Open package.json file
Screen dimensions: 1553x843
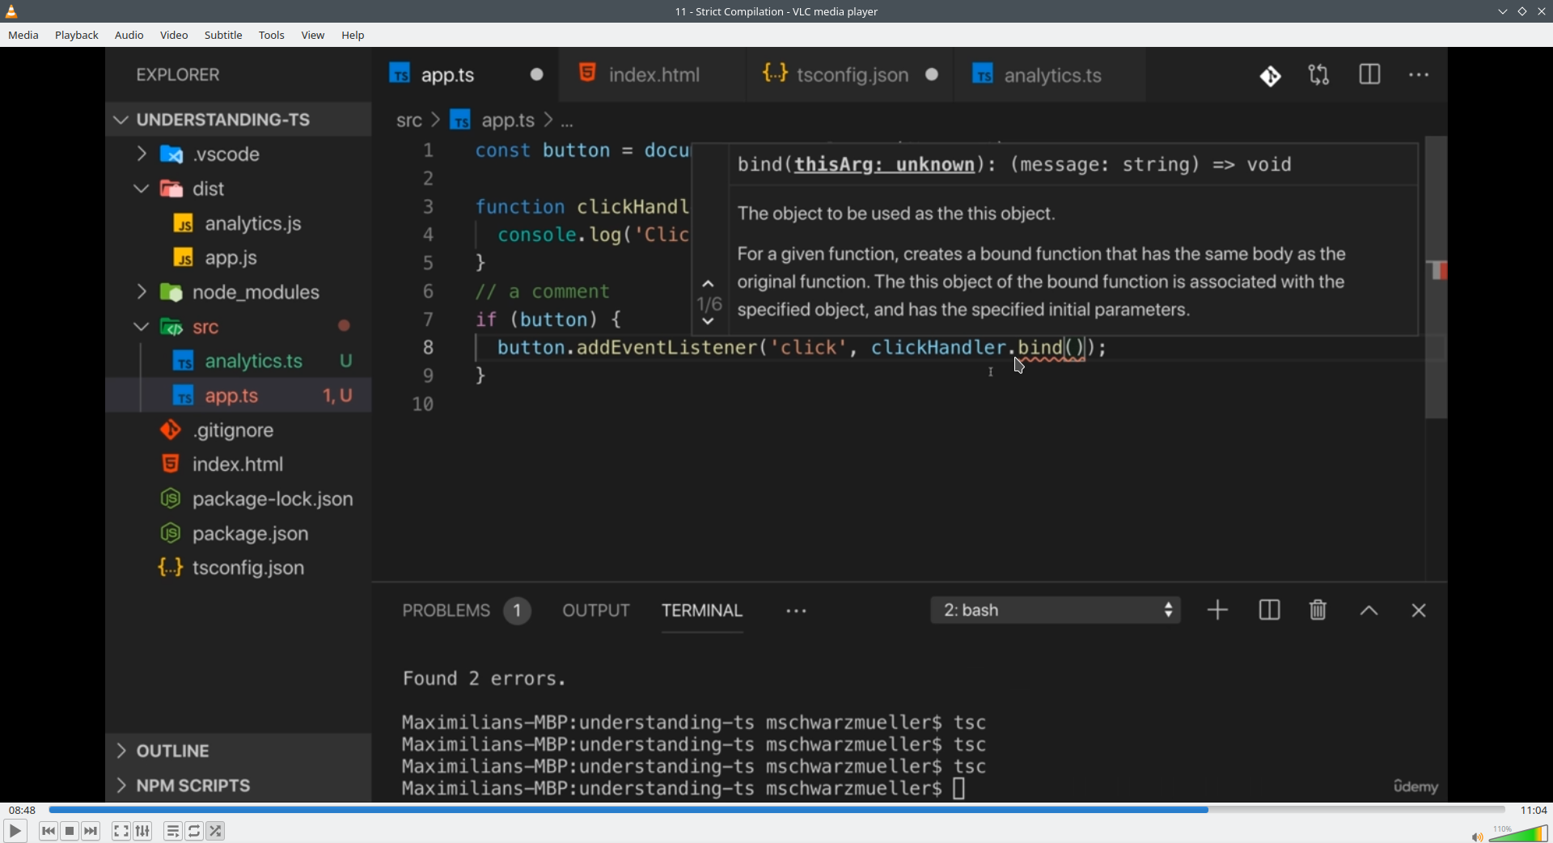point(239,535)
